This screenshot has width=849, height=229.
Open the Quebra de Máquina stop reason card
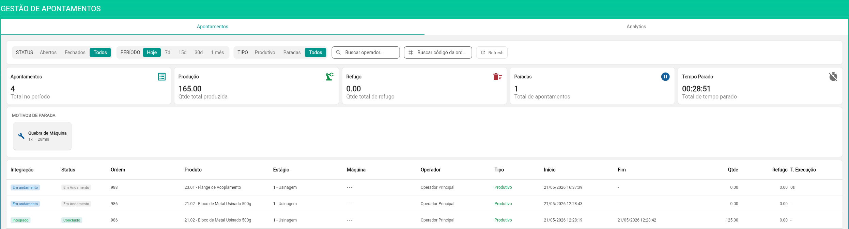pos(42,136)
